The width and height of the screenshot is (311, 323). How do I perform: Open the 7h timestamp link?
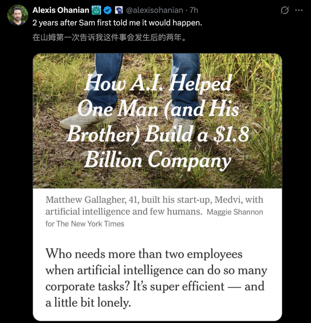194,10
